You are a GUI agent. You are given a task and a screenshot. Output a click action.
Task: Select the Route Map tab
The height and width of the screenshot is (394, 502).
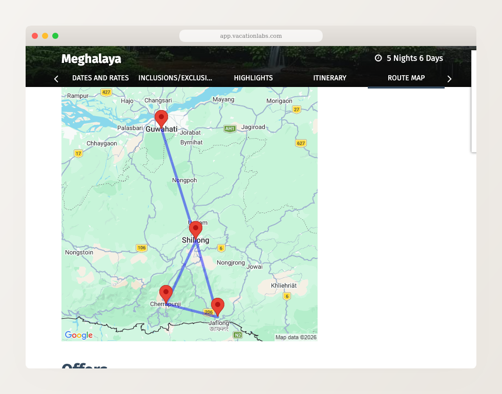coord(406,78)
